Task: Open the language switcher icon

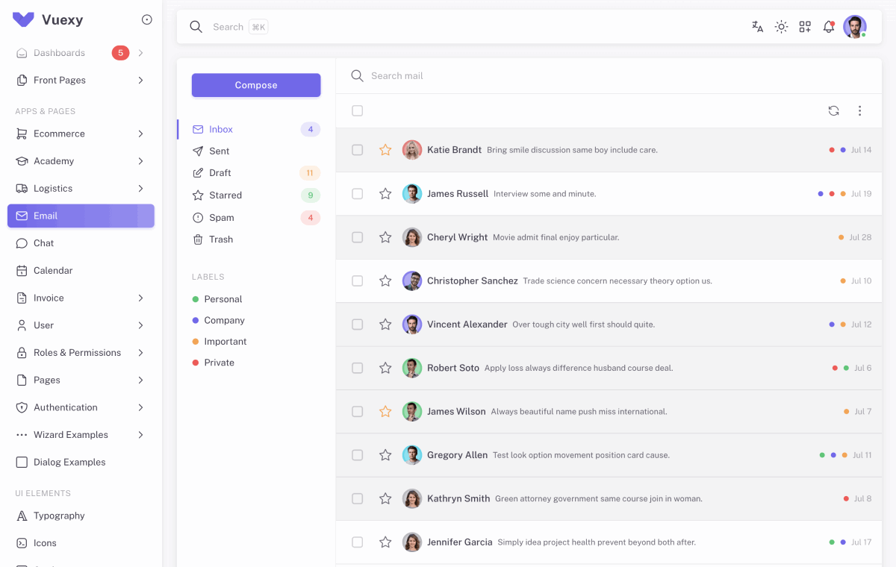Action: point(757,26)
